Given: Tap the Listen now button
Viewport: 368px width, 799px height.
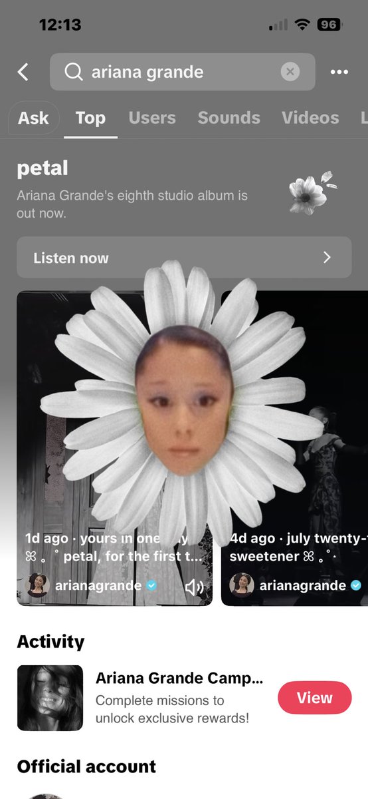Looking at the screenshot, I should [x=184, y=257].
